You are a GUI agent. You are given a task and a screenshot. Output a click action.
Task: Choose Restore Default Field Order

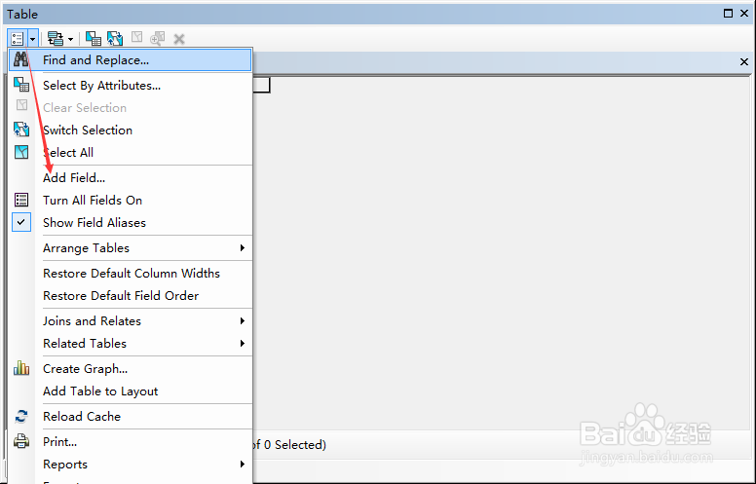pos(131,295)
